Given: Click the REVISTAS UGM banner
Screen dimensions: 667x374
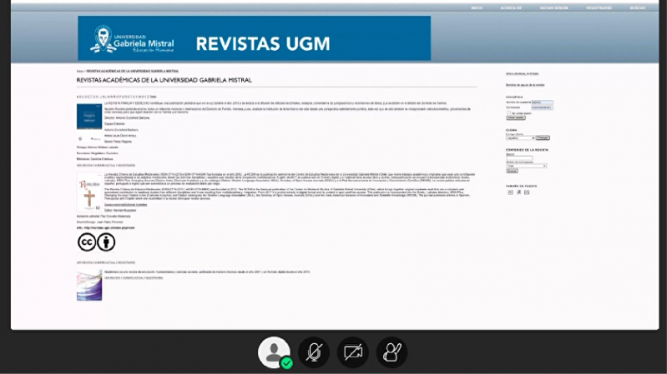Looking at the screenshot, I should pyautogui.click(x=254, y=38).
